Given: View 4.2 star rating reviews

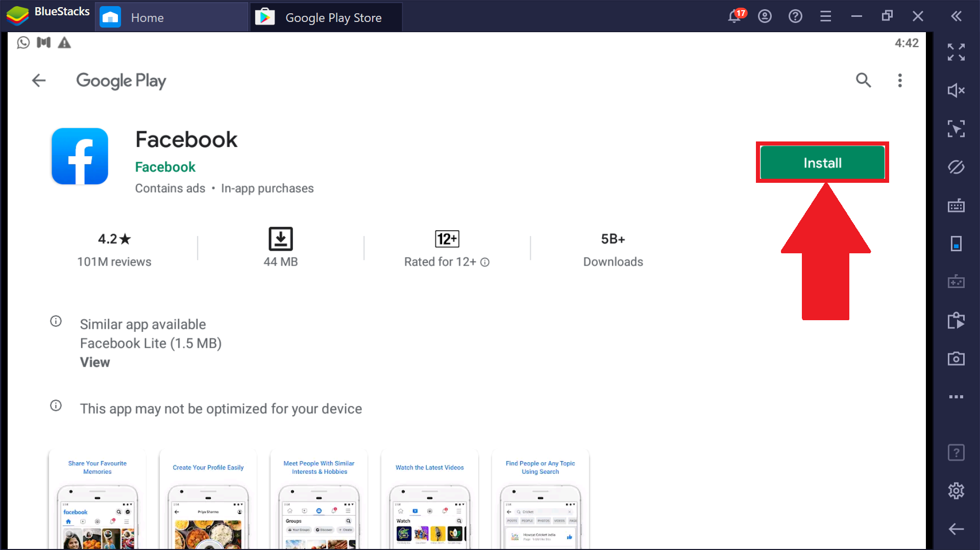Looking at the screenshot, I should click(114, 250).
